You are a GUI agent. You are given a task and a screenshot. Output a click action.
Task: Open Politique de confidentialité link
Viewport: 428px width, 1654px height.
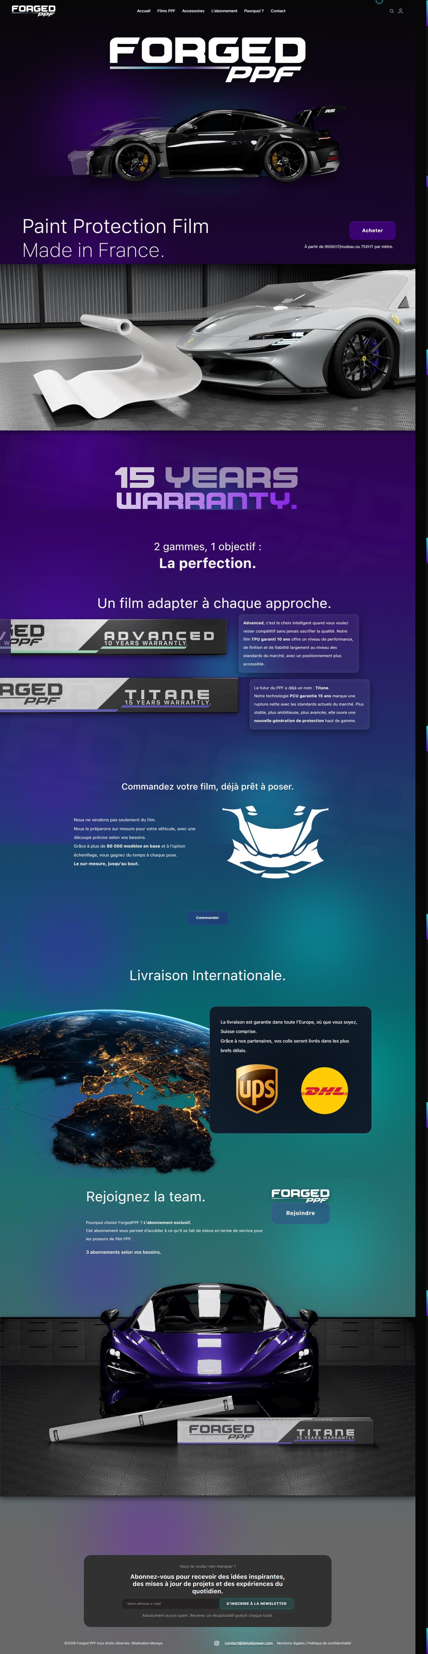tap(329, 1643)
